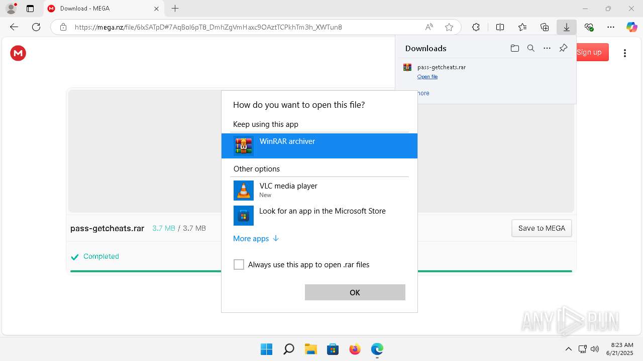Open MEGA page three-dot menu
Viewport: 643px width, 361px height.
pos(624,53)
